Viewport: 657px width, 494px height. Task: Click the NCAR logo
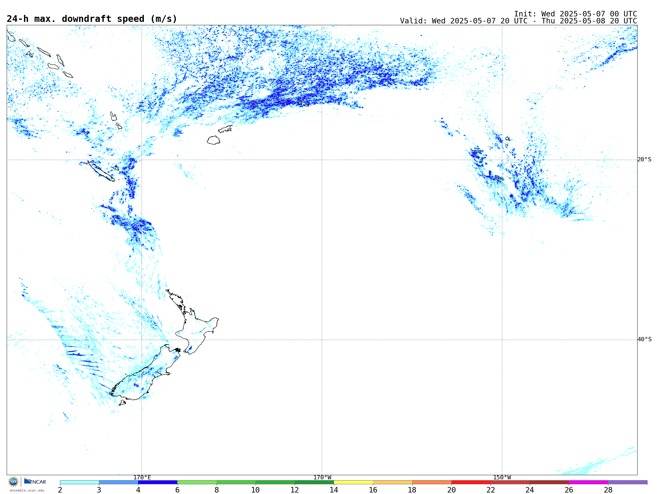click(35, 481)
